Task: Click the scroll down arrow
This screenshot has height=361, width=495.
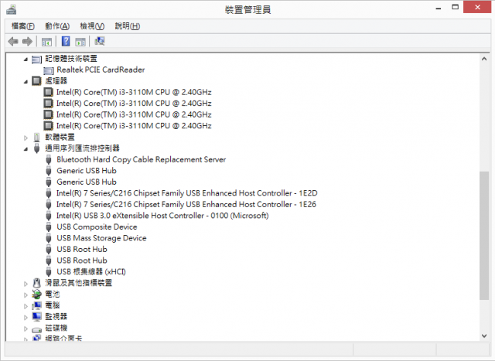Action: [x=484, y=335]
